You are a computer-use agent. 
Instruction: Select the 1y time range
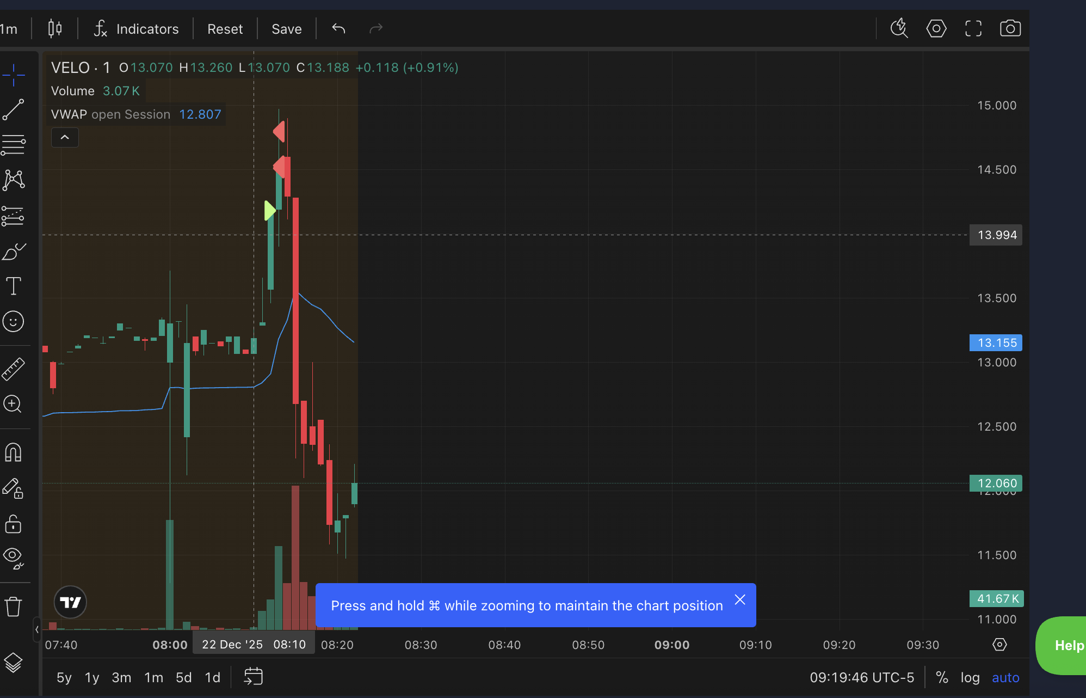pos(92,677)
